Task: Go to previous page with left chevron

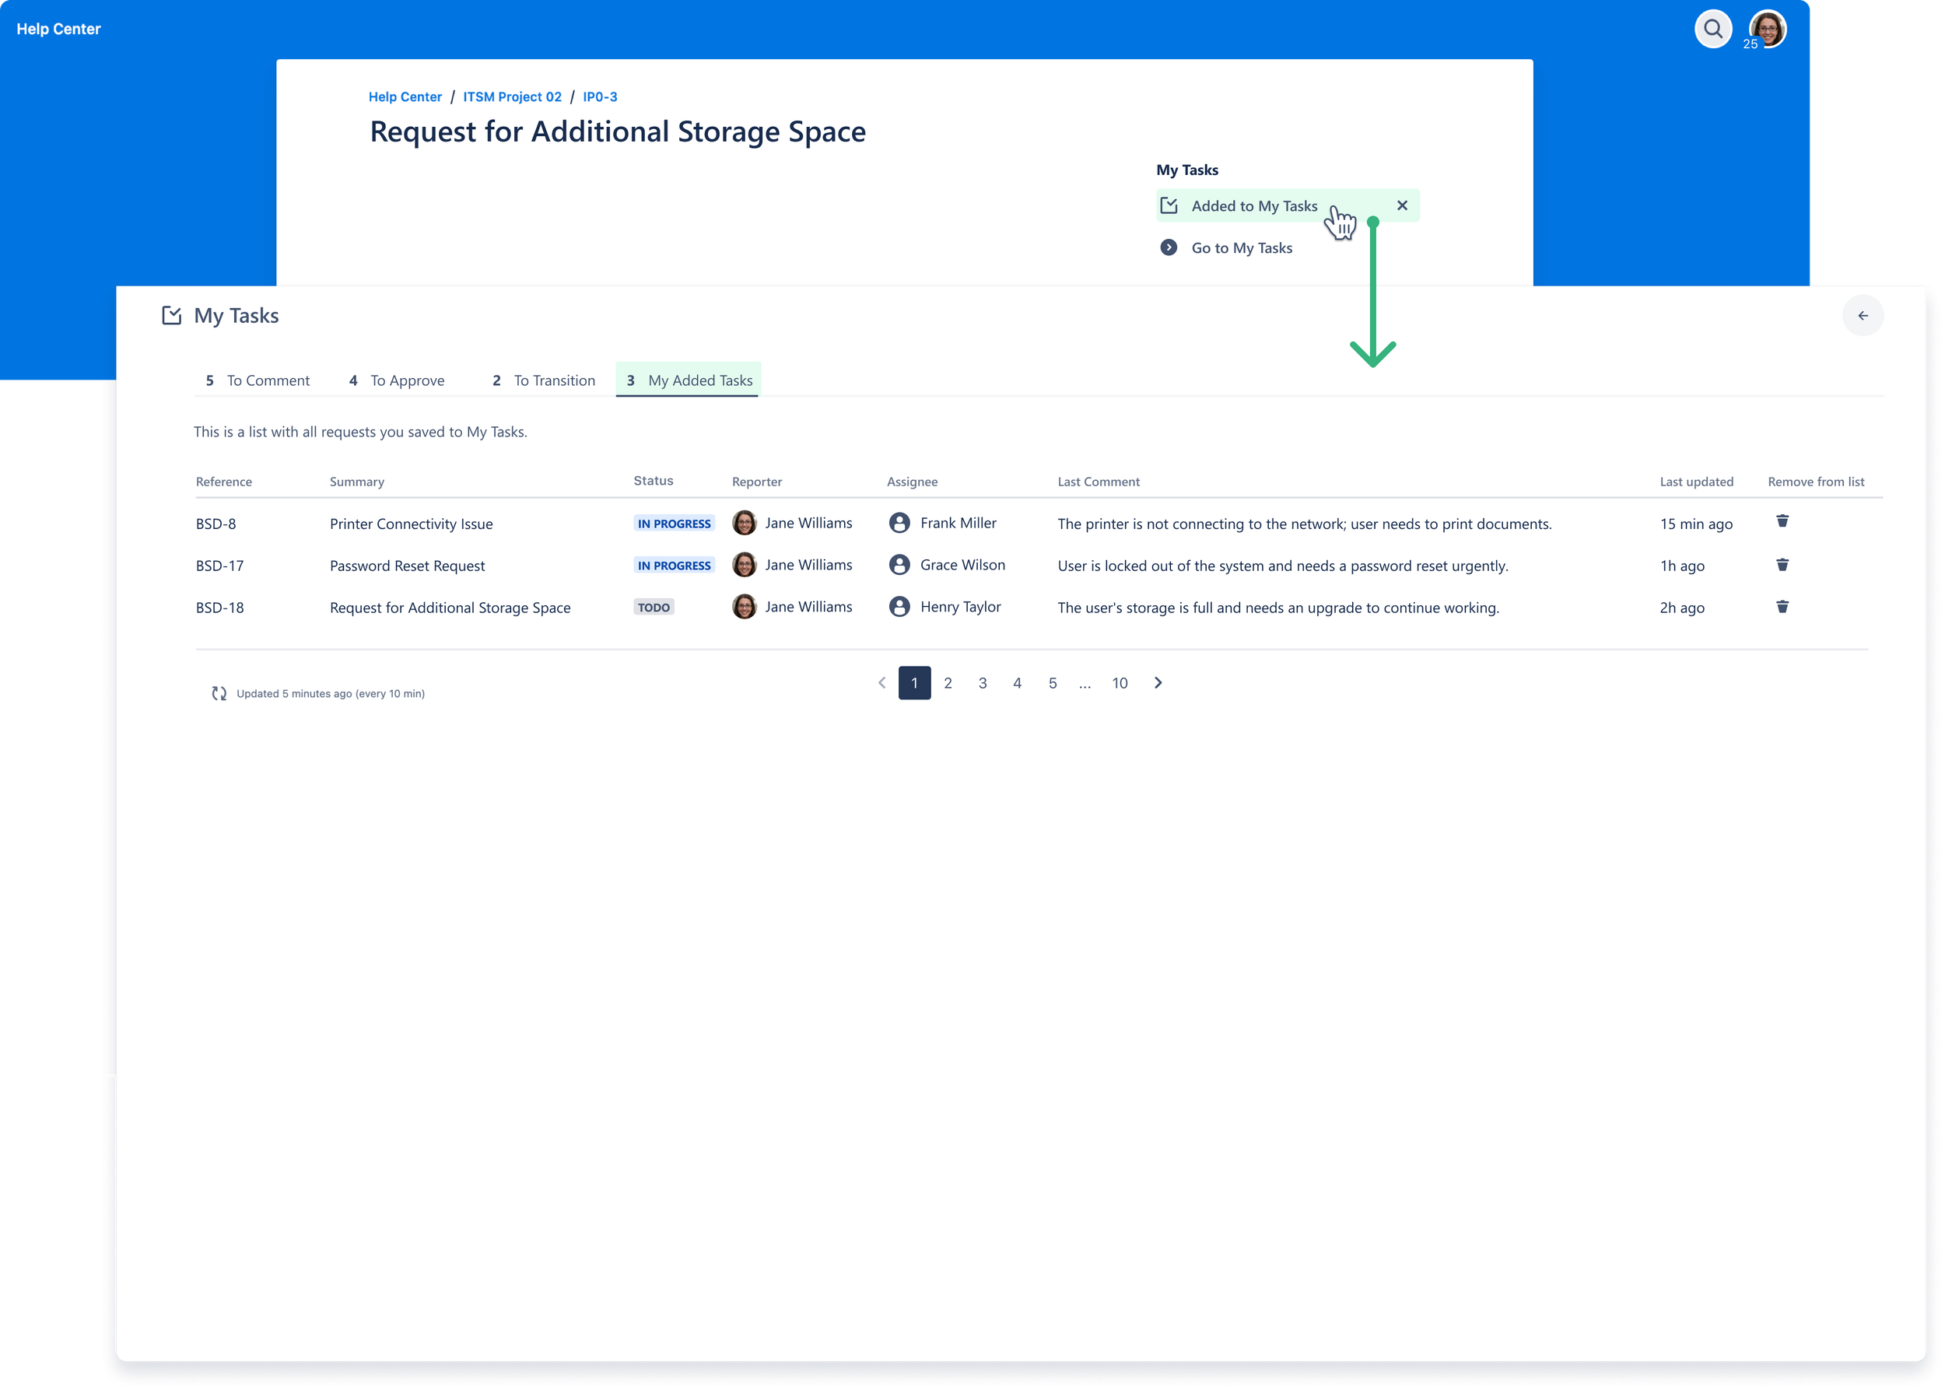Action: (x=881, y=682)
